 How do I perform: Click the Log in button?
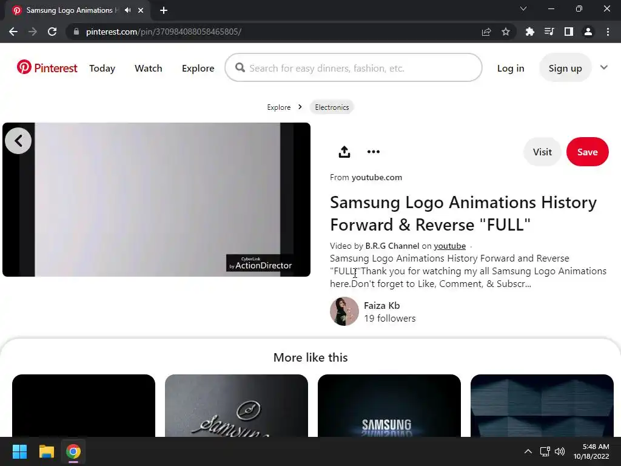(x=511, y=68)
